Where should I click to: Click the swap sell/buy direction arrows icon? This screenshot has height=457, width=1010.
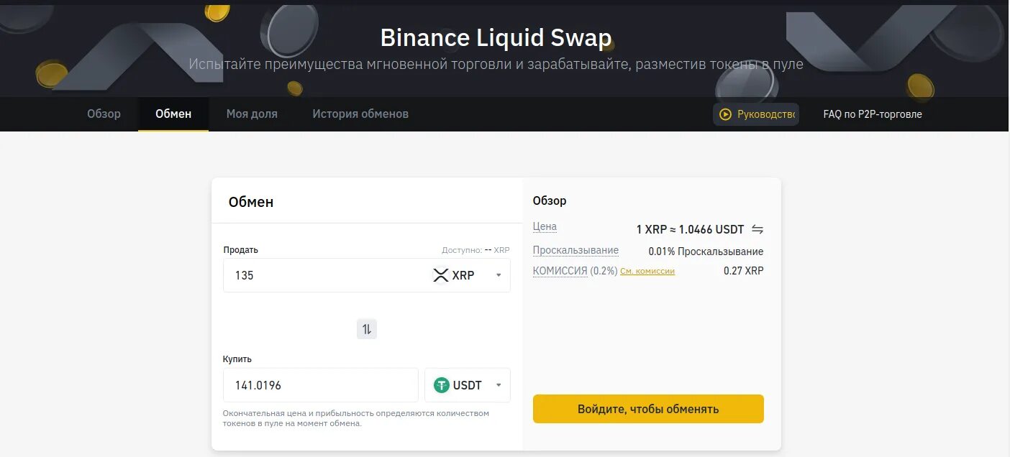(x=367, y=329)
